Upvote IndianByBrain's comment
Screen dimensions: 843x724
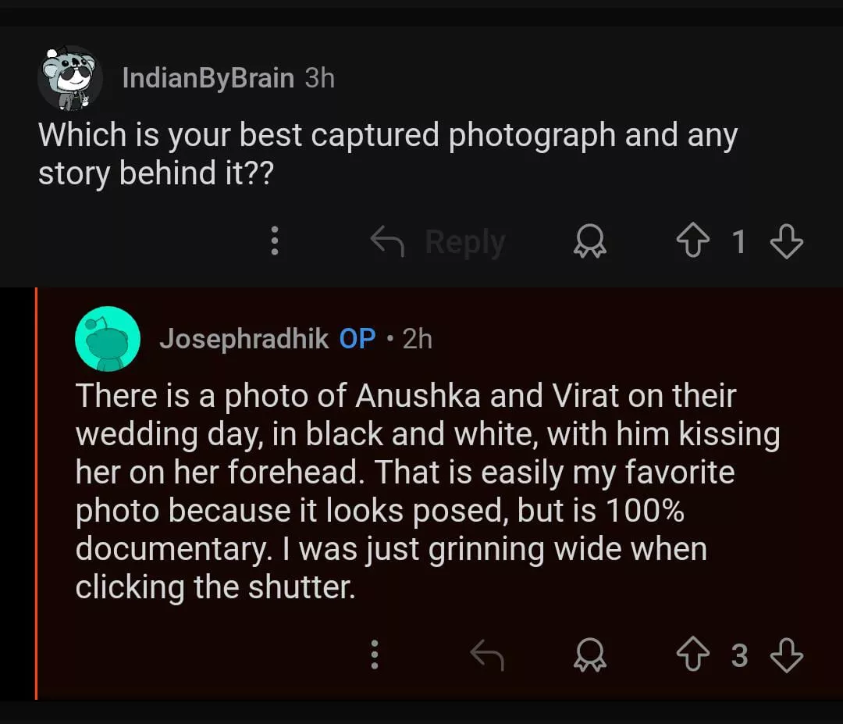(692, 242)
